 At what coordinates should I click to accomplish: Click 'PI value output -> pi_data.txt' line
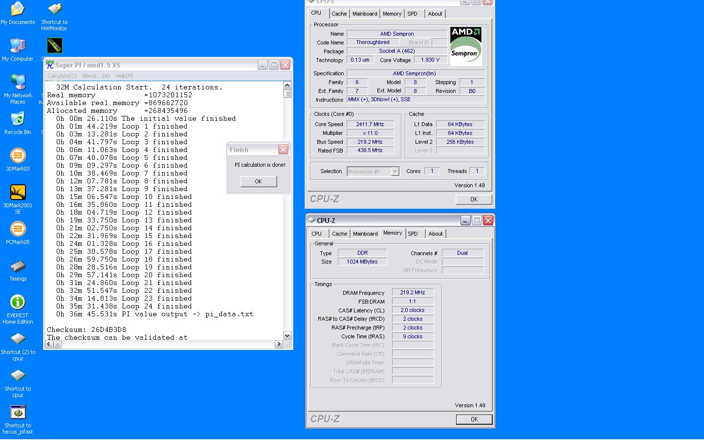tap(154, 314)
